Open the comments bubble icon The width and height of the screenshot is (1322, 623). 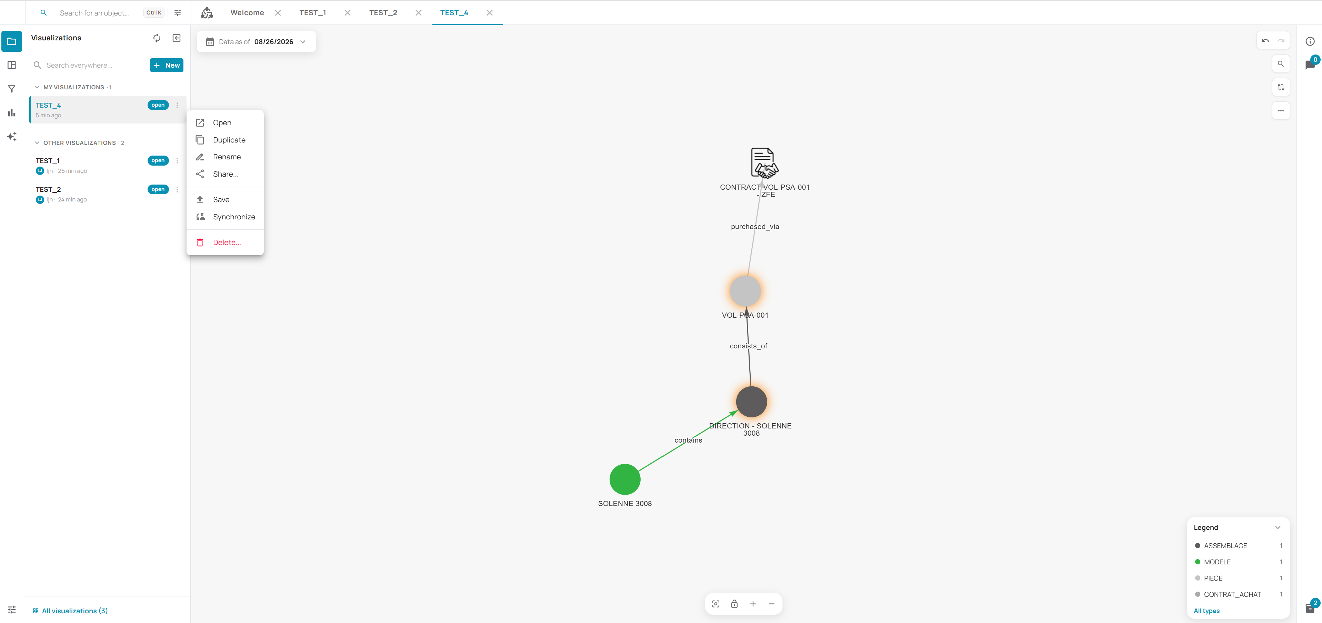click(x=1310, y=65)
